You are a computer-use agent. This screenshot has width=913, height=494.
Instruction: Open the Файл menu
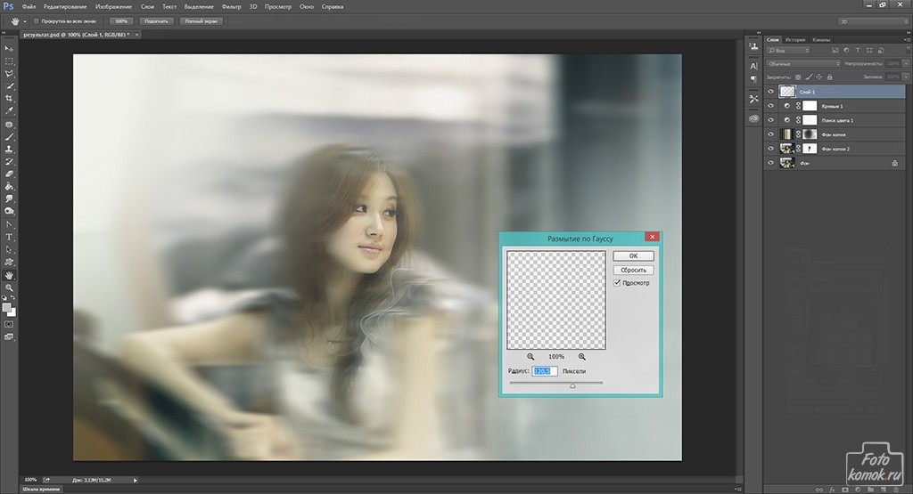click(29, 6)
